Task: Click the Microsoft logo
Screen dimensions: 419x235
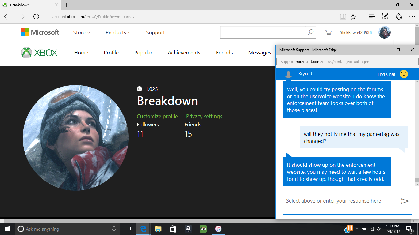Action: point(40,32)
